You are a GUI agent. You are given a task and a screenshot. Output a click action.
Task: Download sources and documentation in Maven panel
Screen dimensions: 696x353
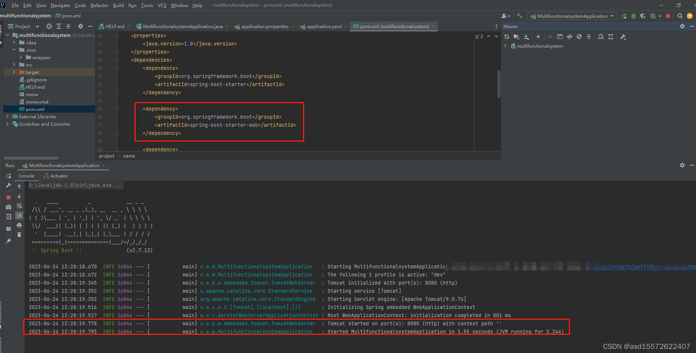coord(526,37)
